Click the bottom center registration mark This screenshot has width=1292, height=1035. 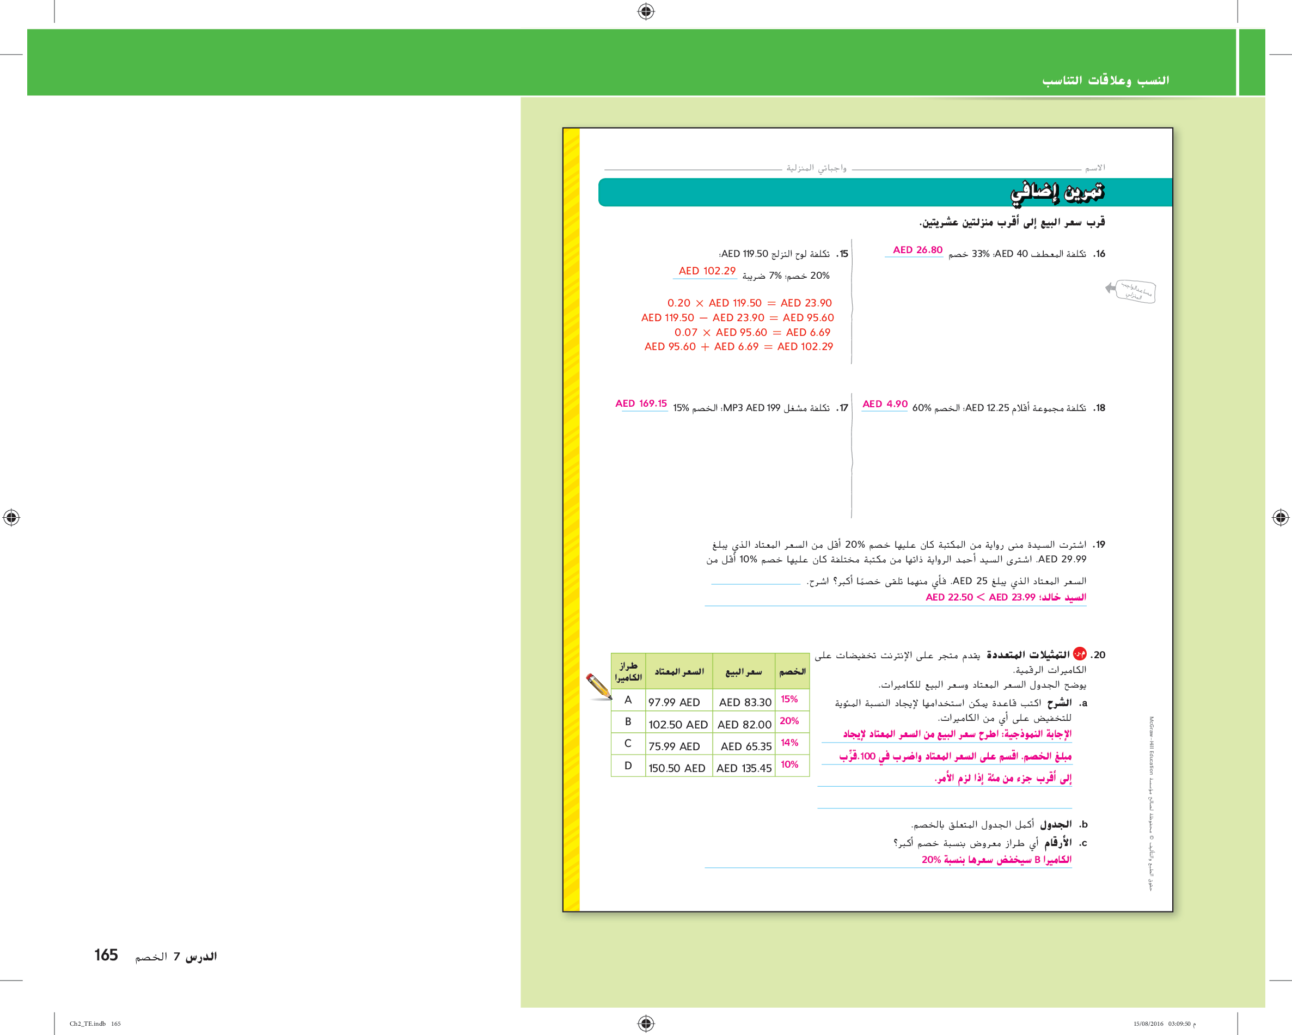point(645,1022)
